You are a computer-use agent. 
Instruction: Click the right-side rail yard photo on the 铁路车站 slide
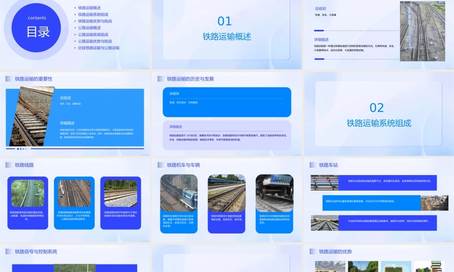point(434,203)
